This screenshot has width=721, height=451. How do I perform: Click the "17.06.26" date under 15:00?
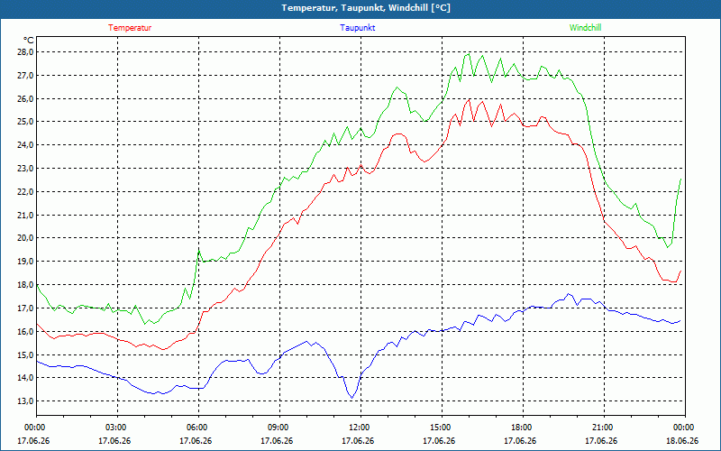440,441
